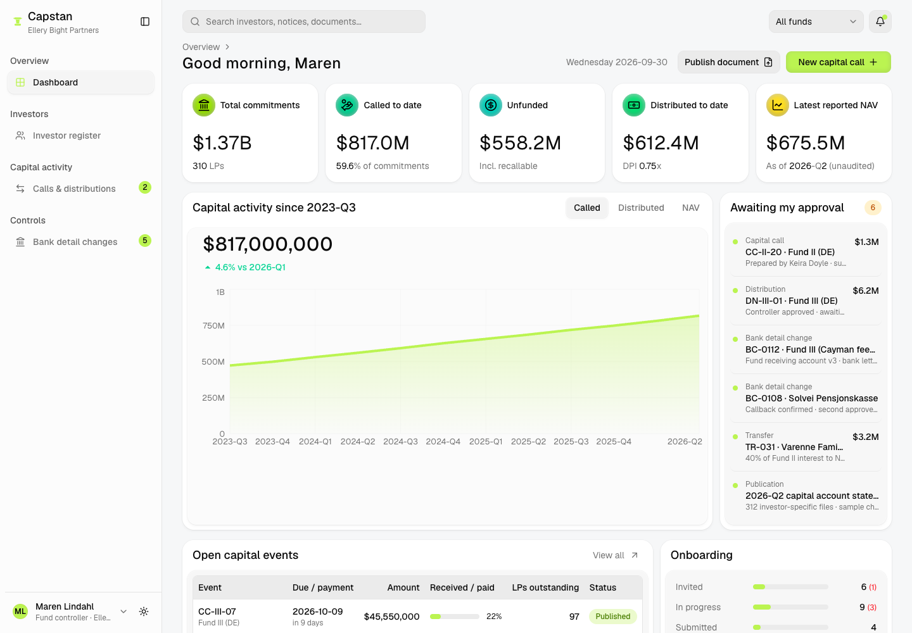Click the Overview breadcrumb link
The width and height of the screenshot is (912, 633).
(201, 47)
